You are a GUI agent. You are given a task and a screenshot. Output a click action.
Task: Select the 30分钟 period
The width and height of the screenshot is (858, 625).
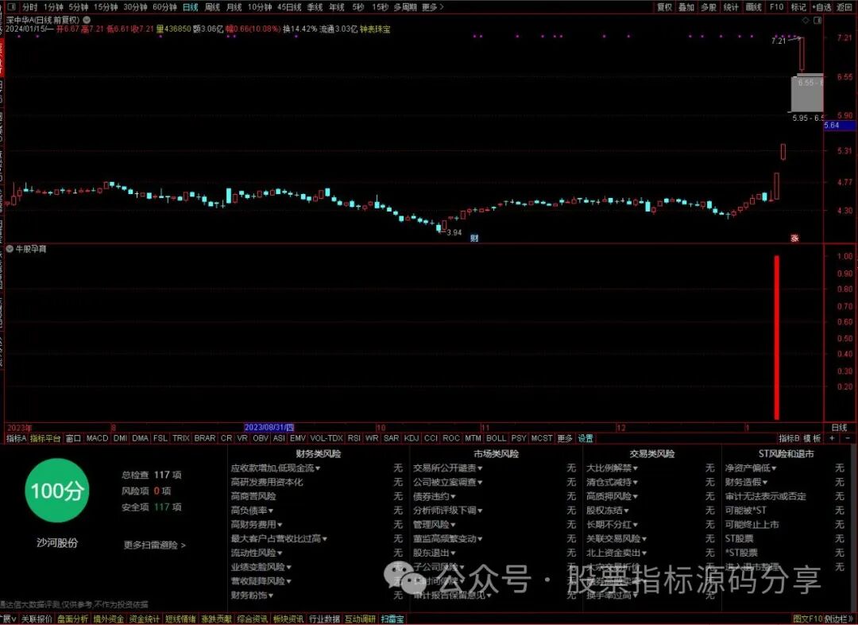tap(135, 7)
